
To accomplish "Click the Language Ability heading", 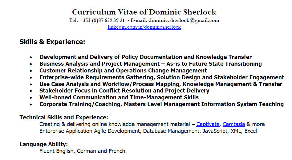I will coord(44,144).
